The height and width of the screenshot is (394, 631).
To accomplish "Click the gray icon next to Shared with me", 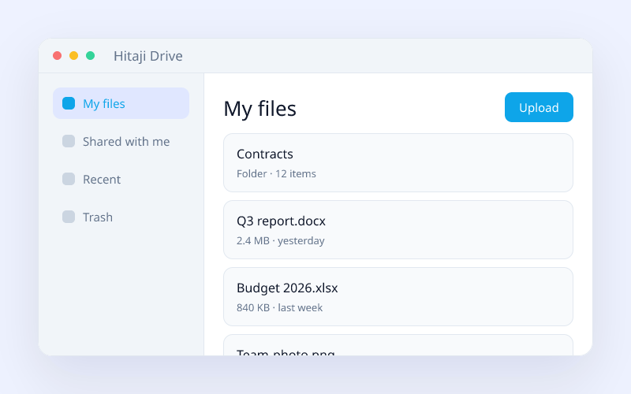I will click(x=69, y=141).
